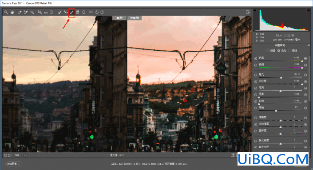
Task: Select the Graduated Filter tool
Action: pos(78,12)
